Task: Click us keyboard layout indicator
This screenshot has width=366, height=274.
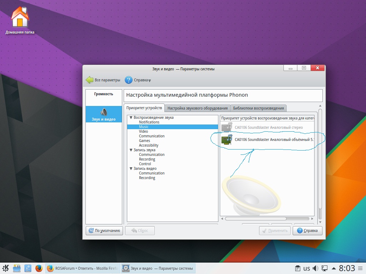Action: click(307, 268)
